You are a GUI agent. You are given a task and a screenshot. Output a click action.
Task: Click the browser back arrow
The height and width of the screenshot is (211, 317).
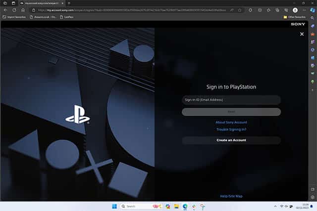tap(5, 10)
